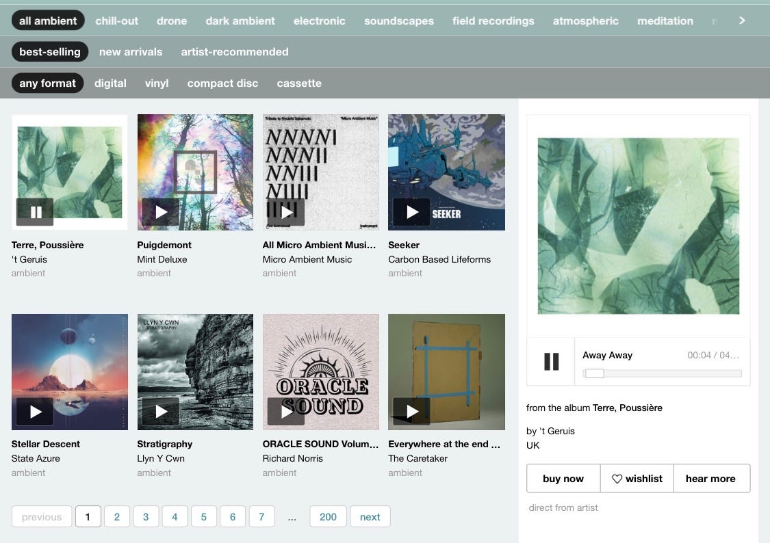770x543 pixels.
Task: Show more genre tags with right arrow
Action: pos(742,21)
